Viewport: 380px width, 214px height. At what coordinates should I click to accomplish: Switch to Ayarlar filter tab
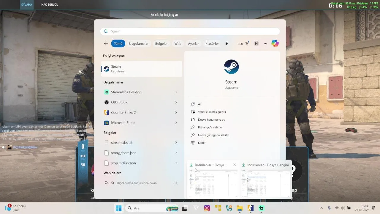point(193,44)
